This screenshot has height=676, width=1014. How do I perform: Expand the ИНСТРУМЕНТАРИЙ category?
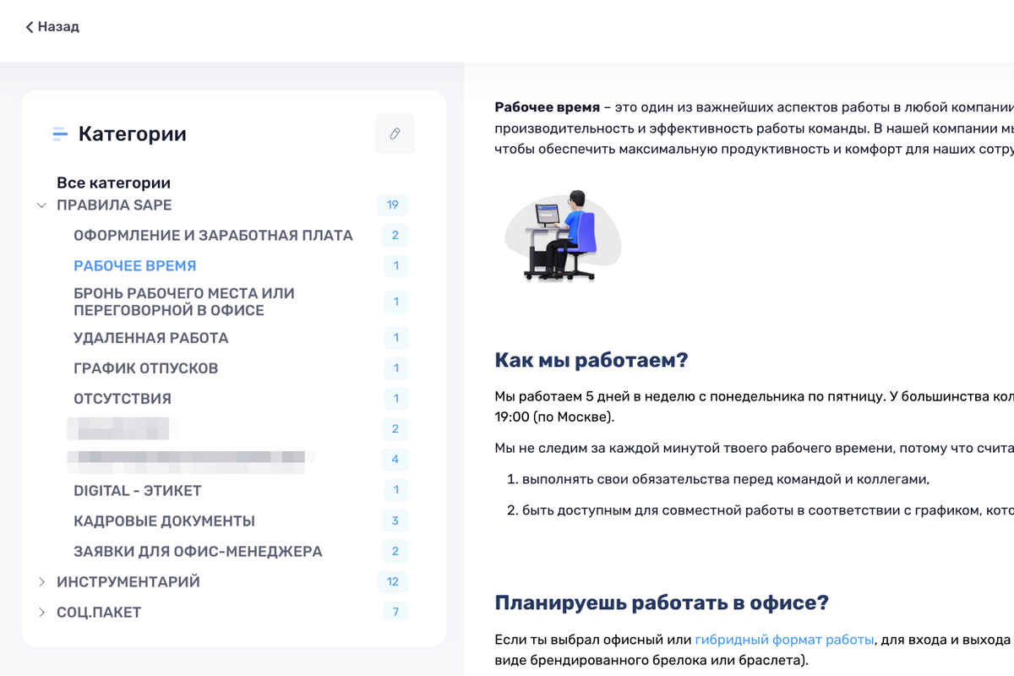point(41,582)
